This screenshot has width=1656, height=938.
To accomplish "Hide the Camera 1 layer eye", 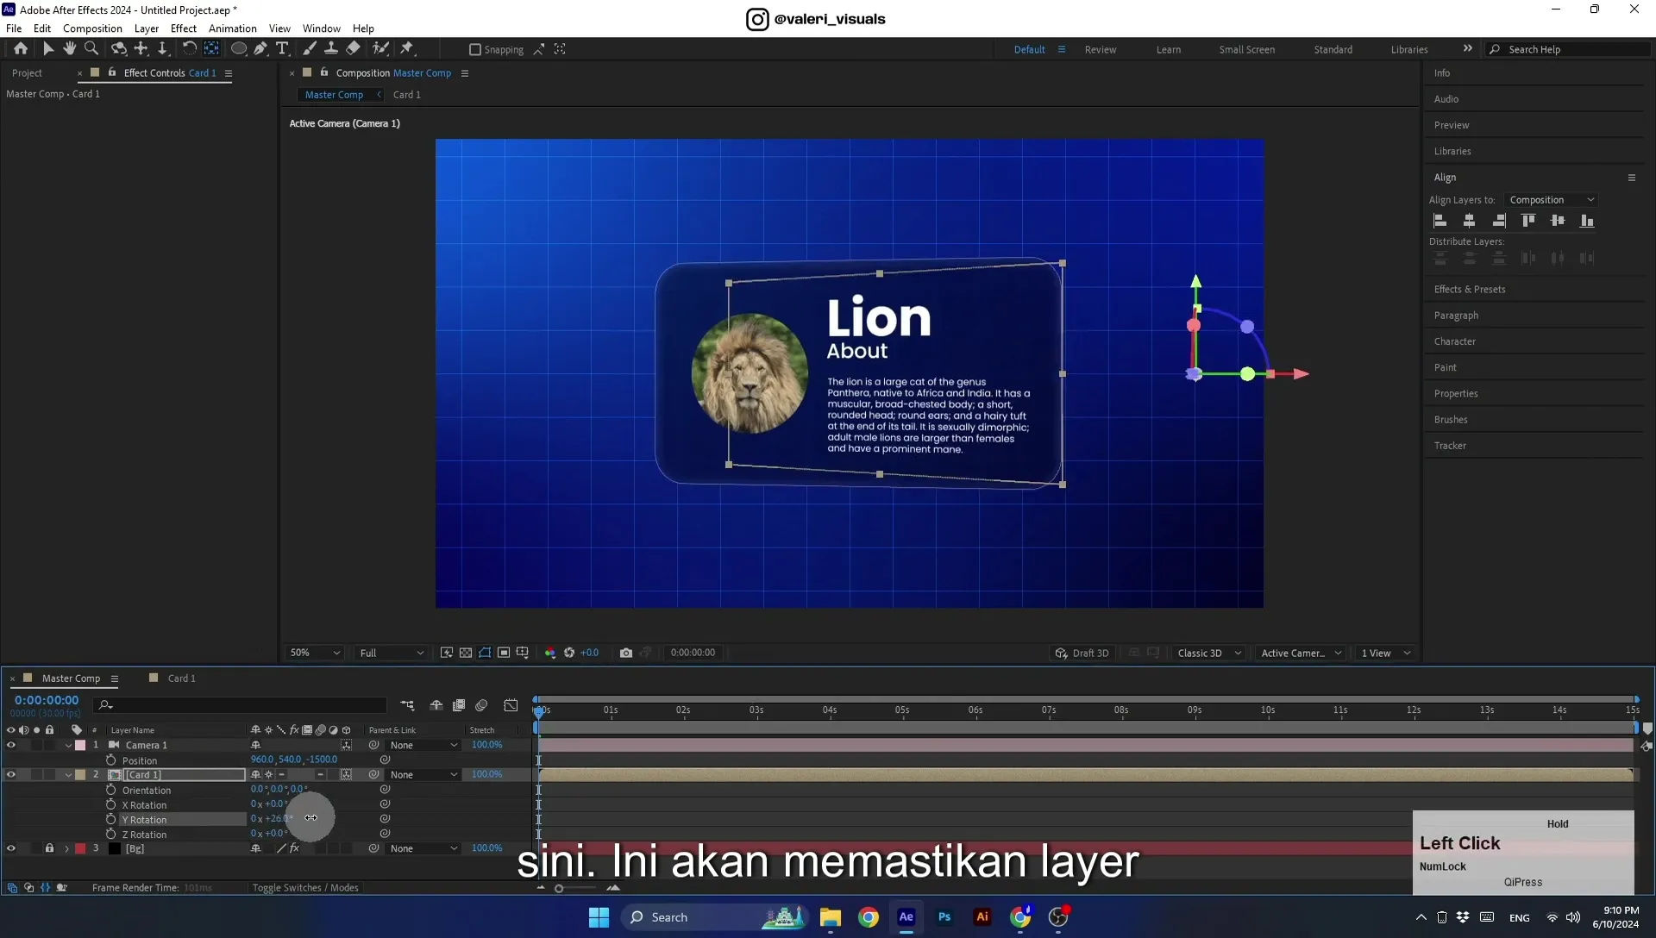I will (x=11, y=745).
